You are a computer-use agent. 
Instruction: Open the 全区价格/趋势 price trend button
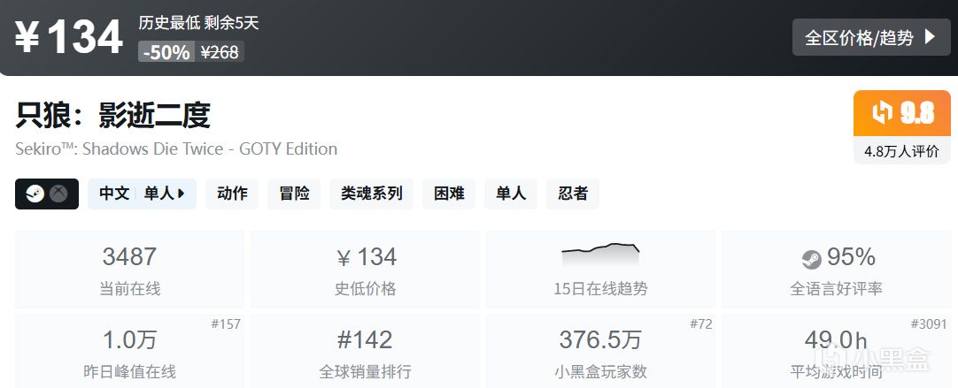coord(871,37)
